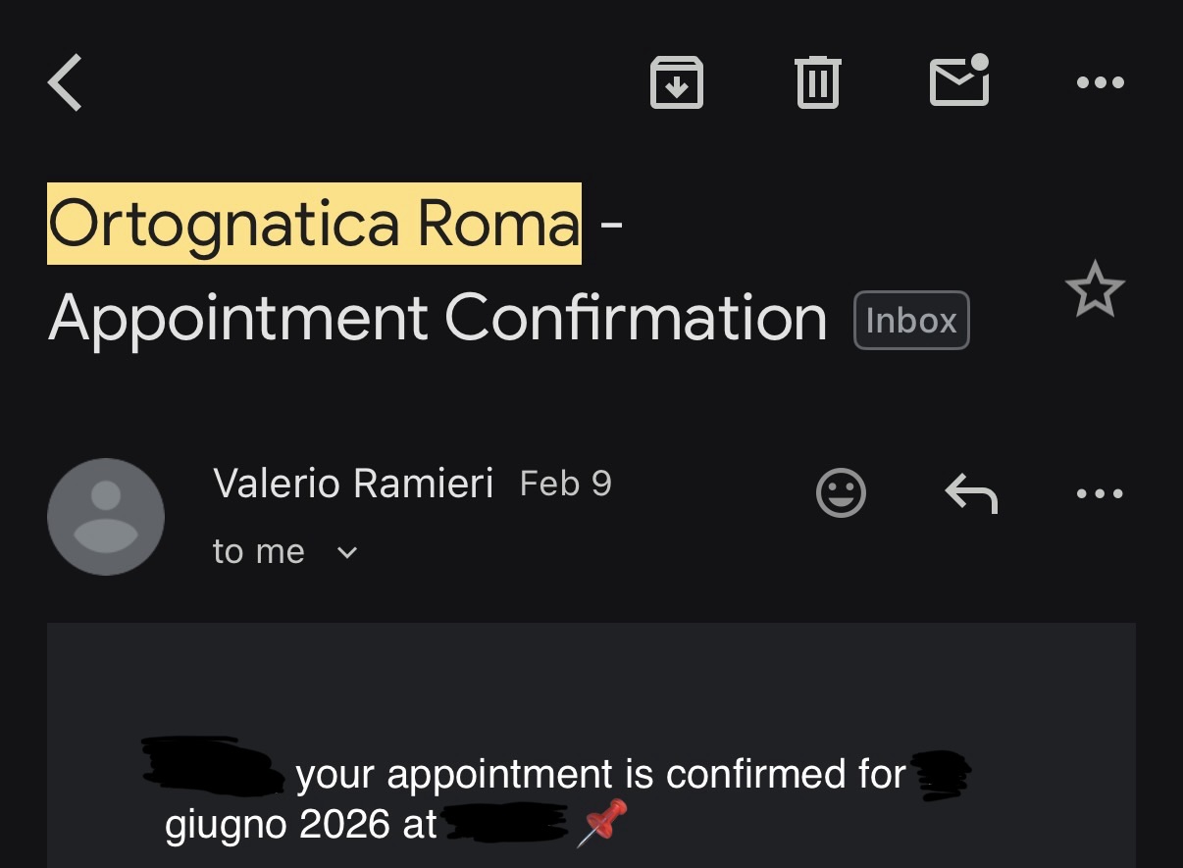Image resolution: width=1183 pixels, height=868 pixels.
Task: Add an emoji reaction to the message
Action: (x=841, y=492)
